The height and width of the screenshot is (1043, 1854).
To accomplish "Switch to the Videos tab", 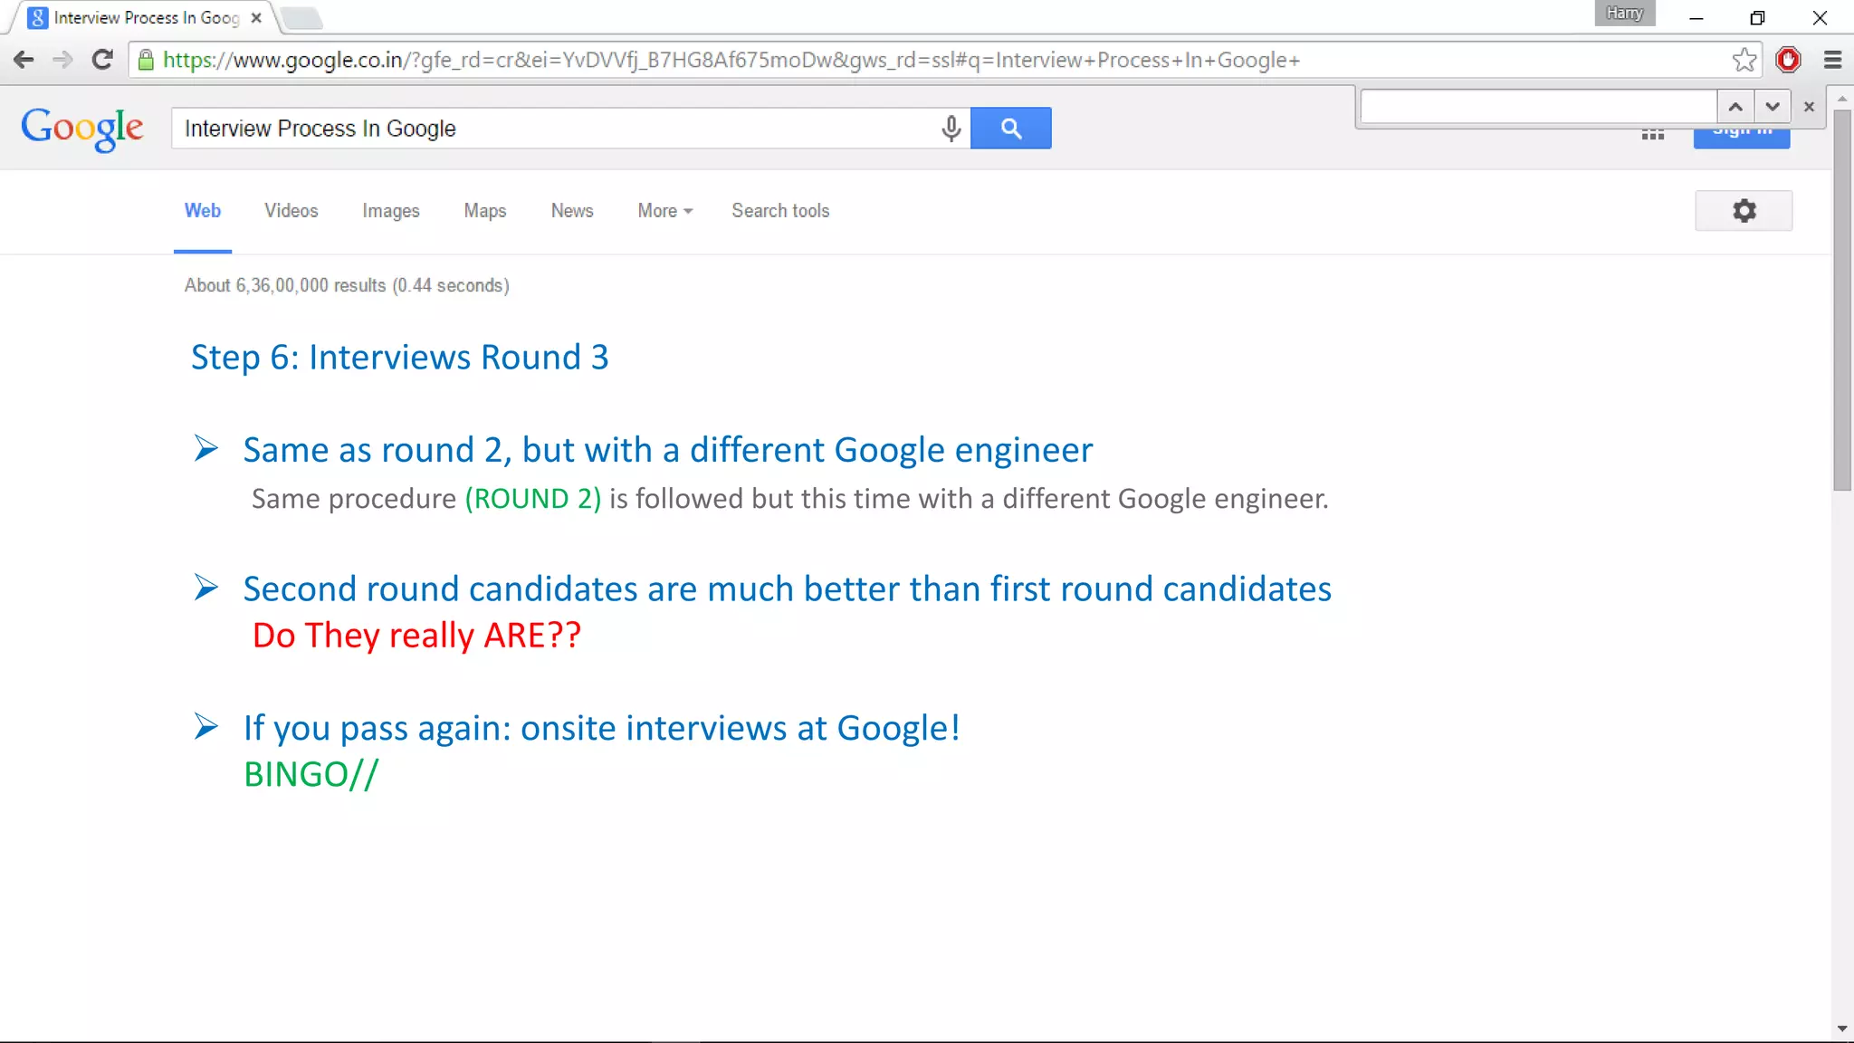I will [291, 211].
